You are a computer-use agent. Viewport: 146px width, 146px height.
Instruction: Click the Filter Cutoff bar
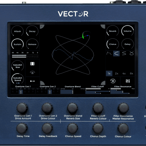97,91
